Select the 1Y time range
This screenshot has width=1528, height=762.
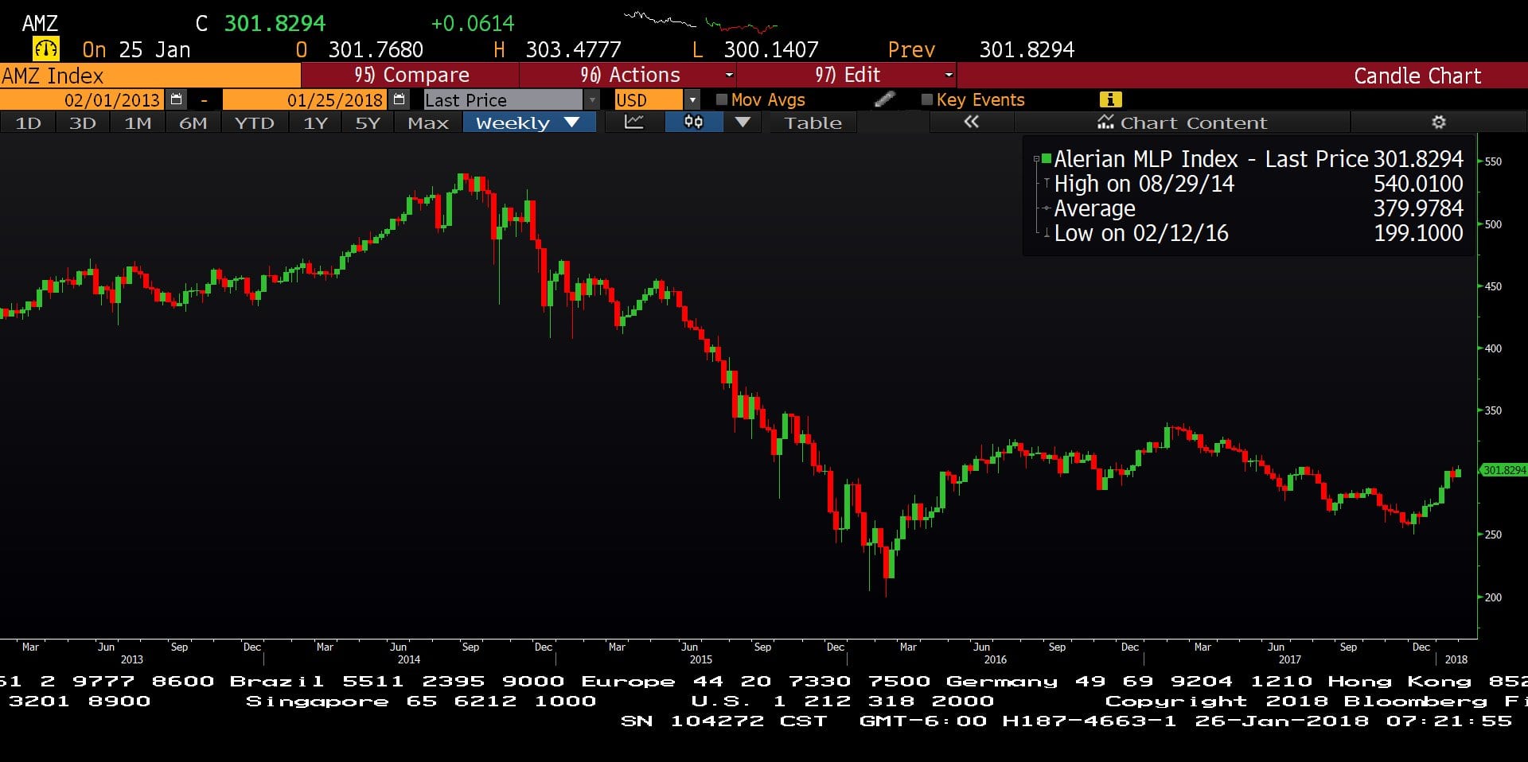pos(315,122)
